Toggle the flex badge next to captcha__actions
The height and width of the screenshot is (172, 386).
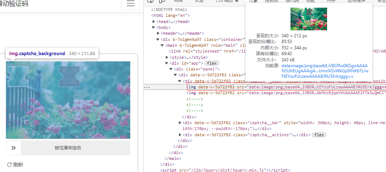[319, 135]
